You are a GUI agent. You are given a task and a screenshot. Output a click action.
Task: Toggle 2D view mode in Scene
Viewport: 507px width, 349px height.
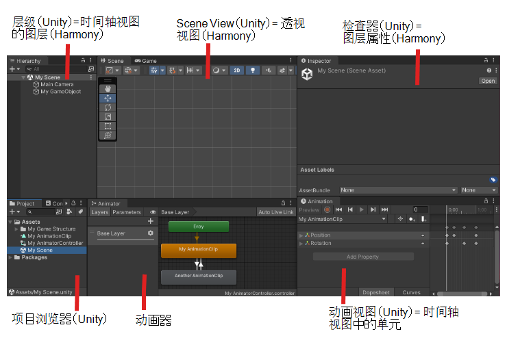point(236,70)
